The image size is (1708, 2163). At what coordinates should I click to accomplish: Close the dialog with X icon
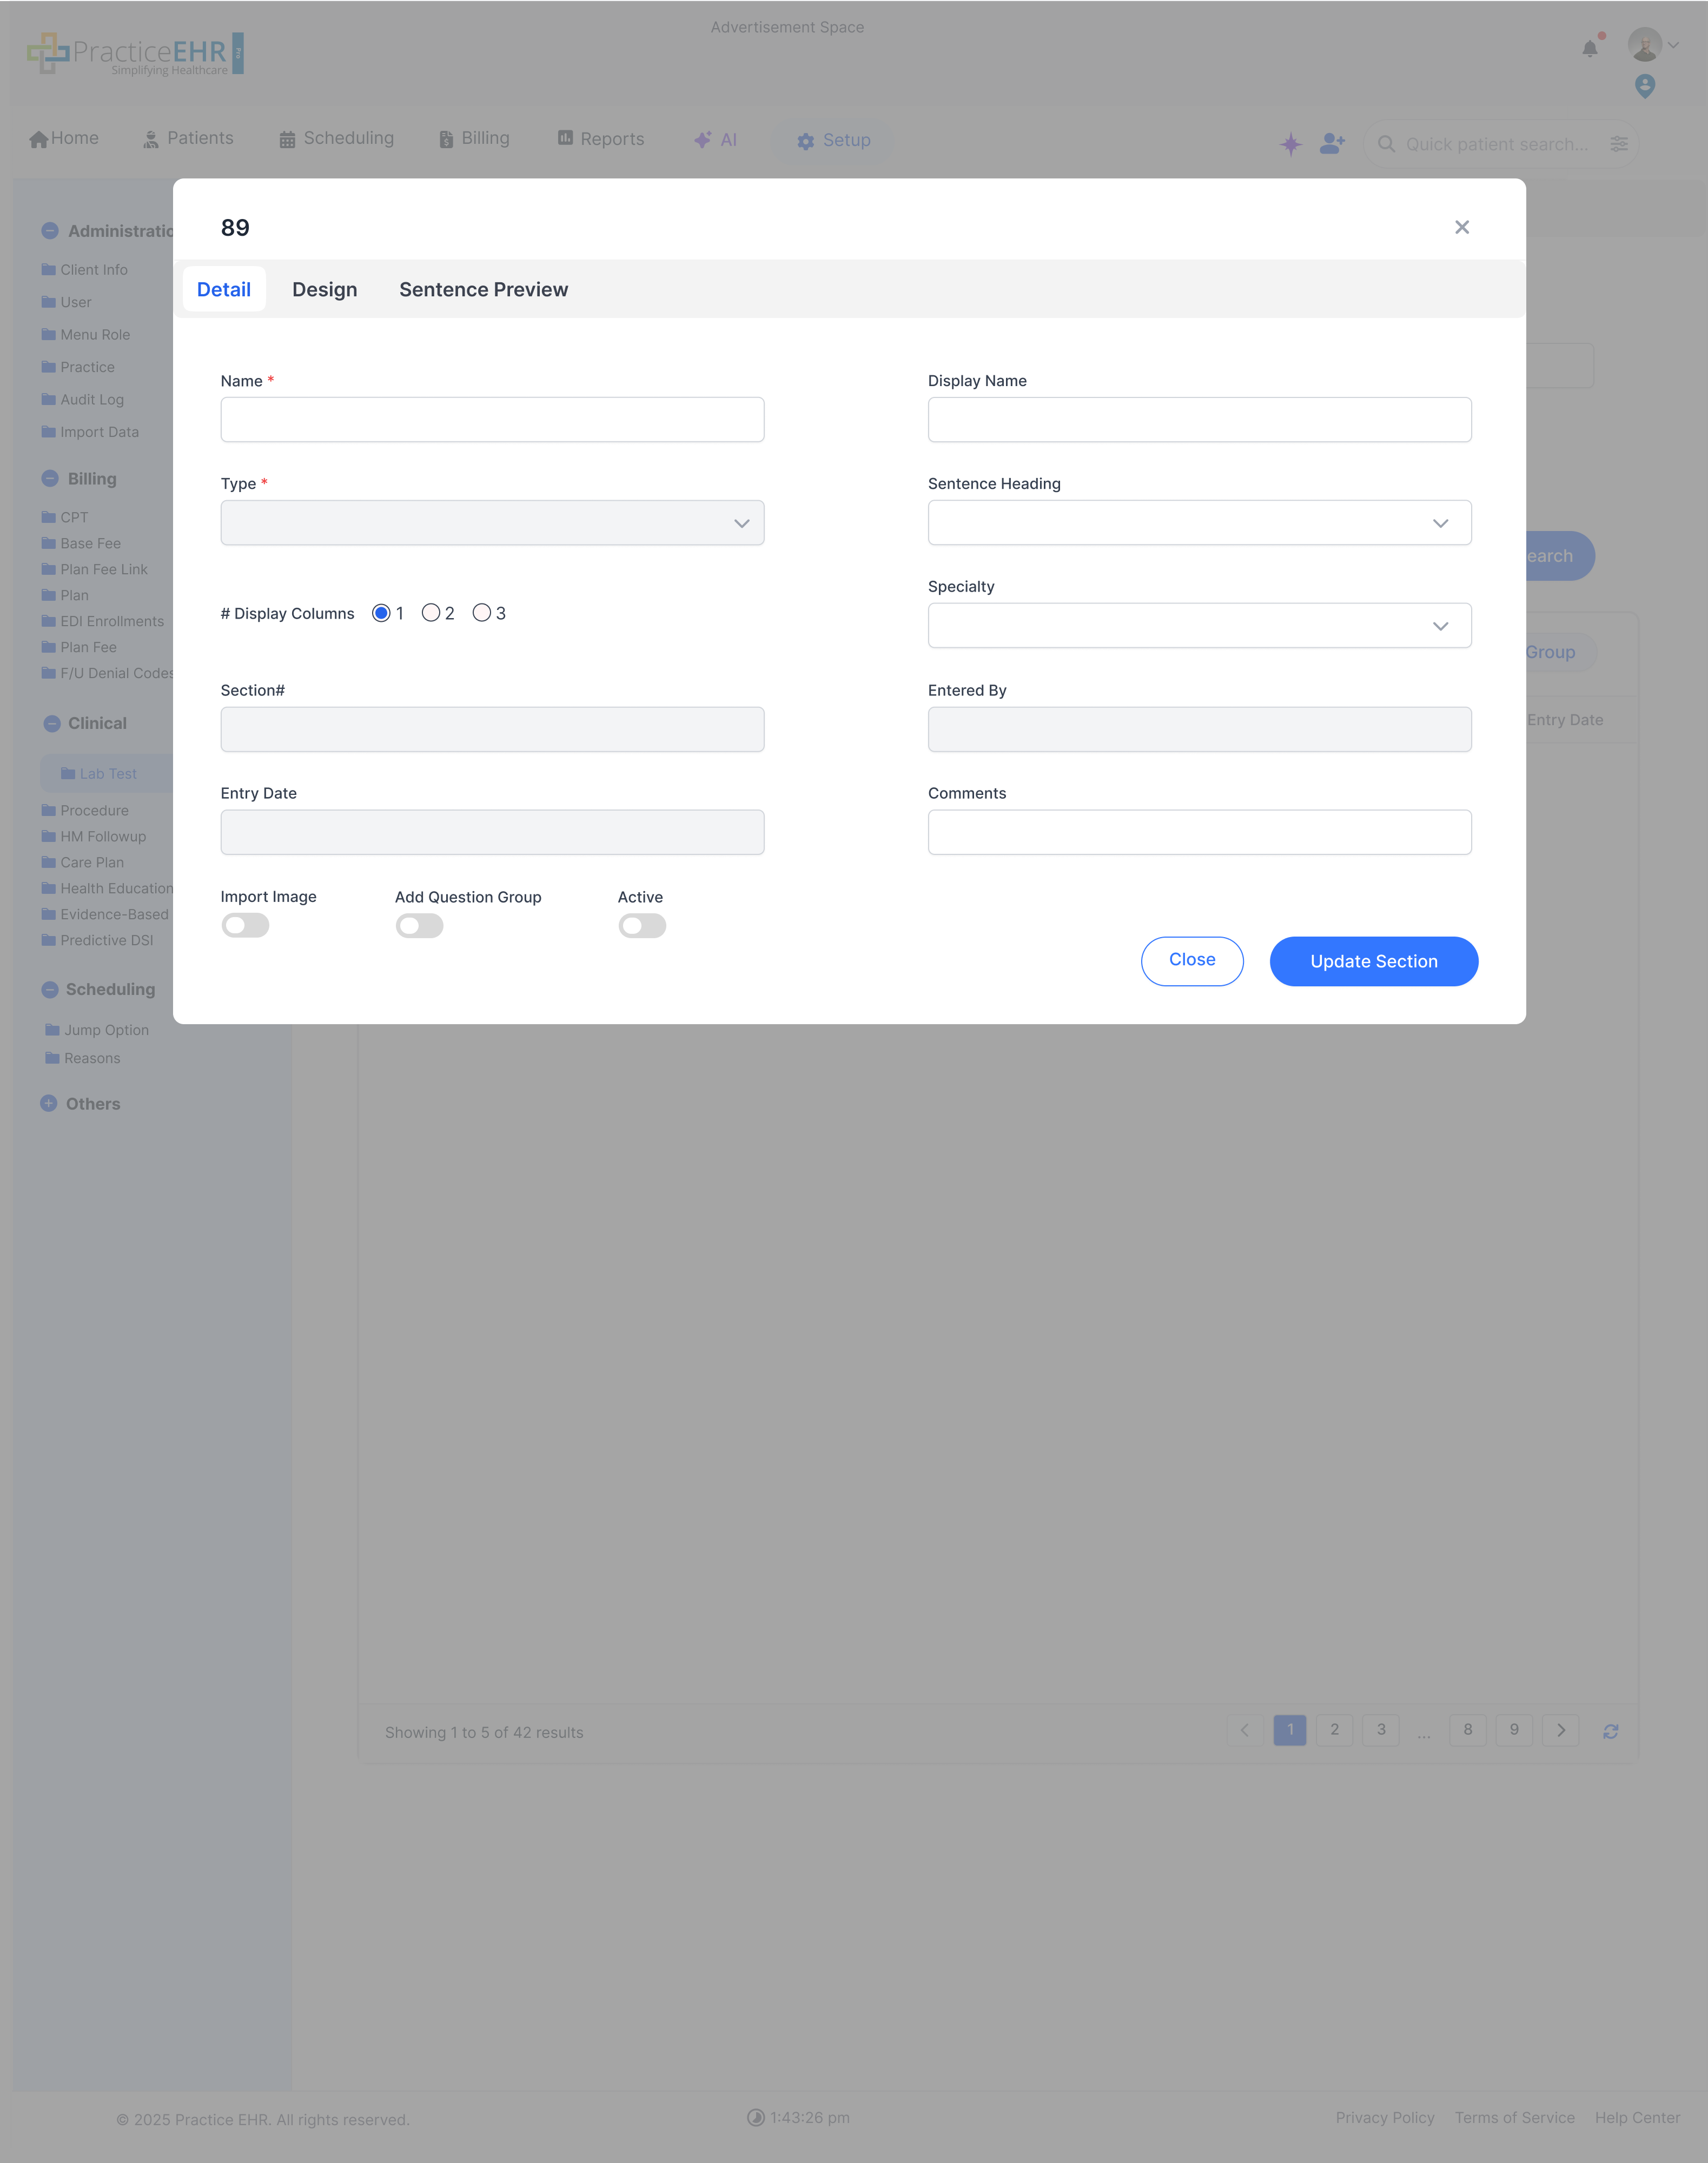click(x=1461, y=228)
